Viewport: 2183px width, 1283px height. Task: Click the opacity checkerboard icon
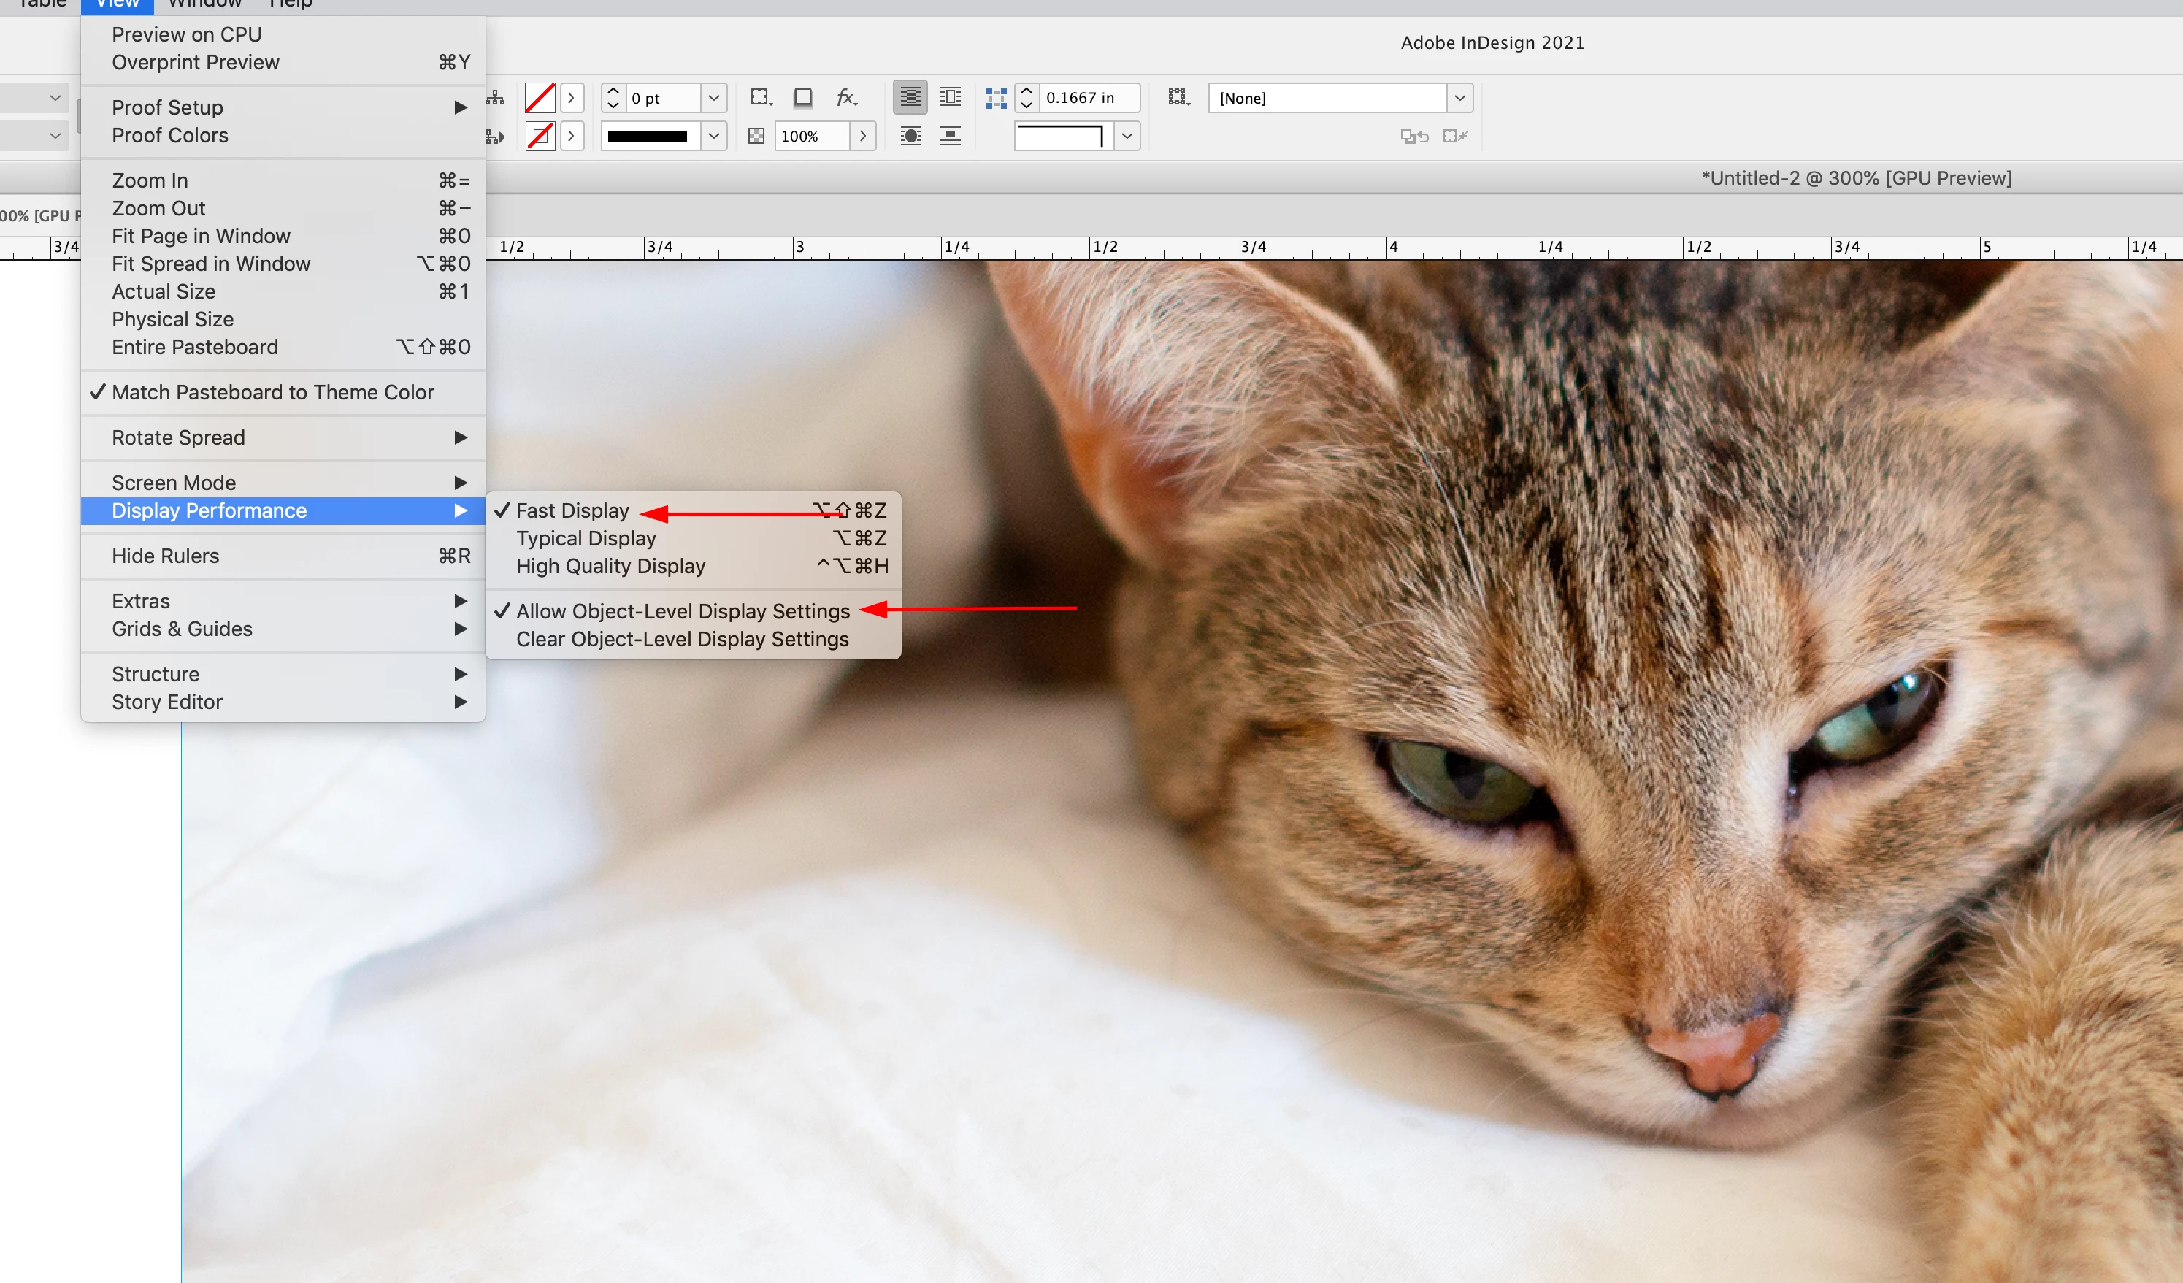(x=756, y=136)
